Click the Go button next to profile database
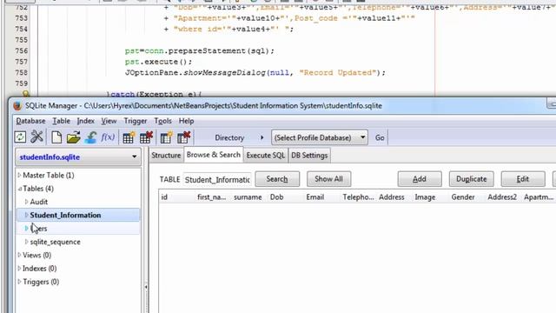The width and height of the screenshot is (556, 313). 380,137
